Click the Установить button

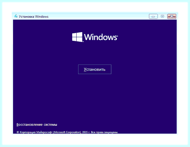tap(95, 69)
